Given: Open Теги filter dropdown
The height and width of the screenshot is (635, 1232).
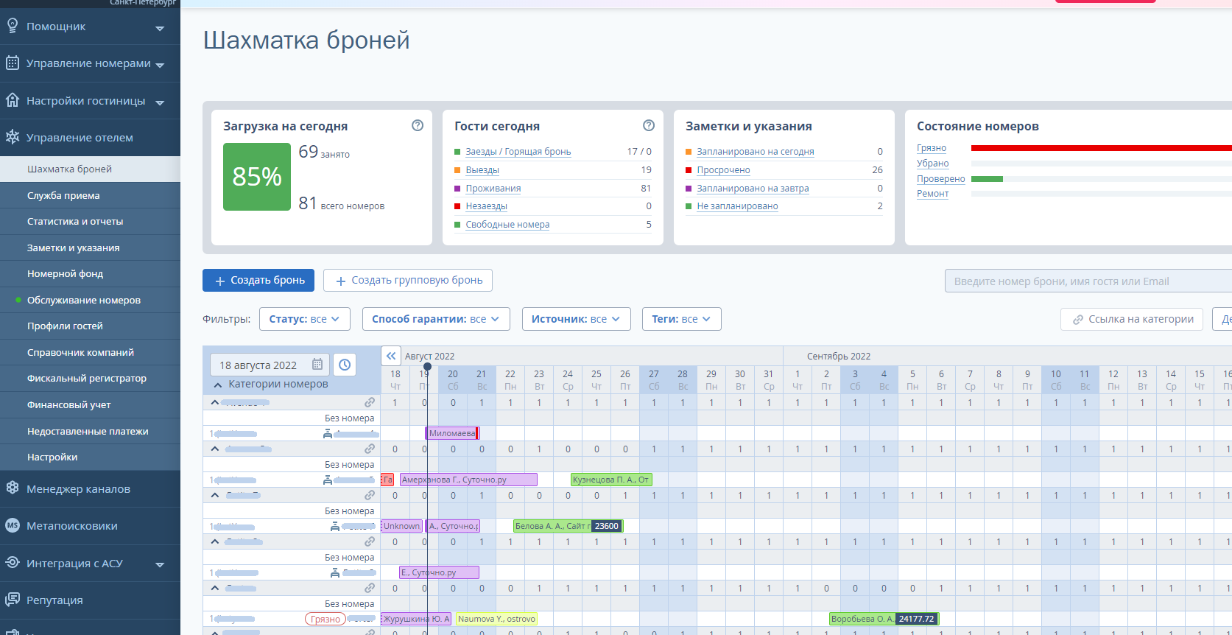Looking at the screenshot, I should click(x=682, y=319).
